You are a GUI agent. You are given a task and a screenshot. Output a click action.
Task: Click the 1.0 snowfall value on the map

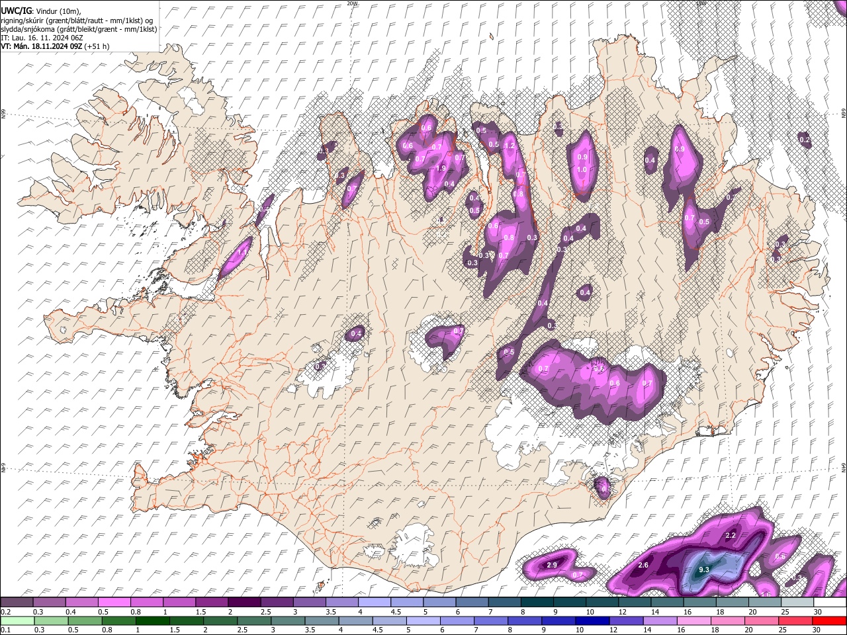(x=582, y=169)
